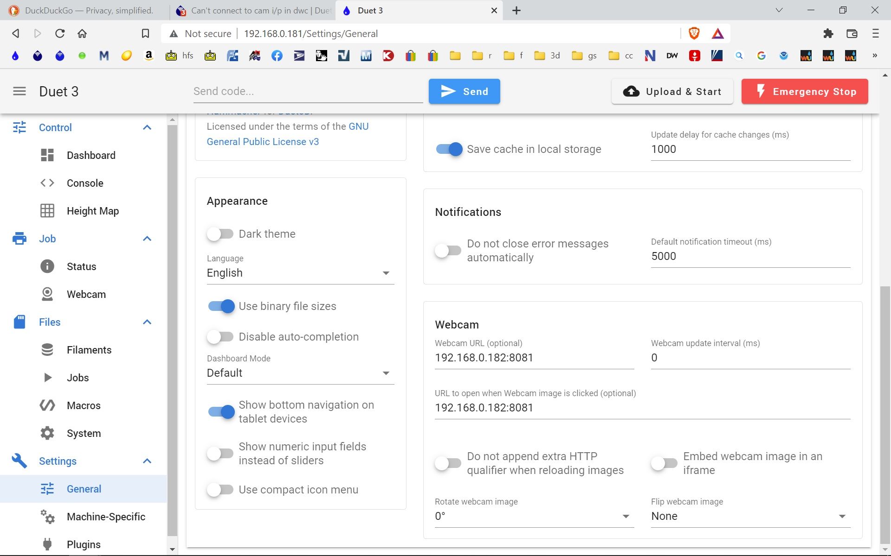This screenshot has width=891, height=556.
Task: Click the Webcam camera icon
Action: pyautogui.click(x=47, y=294)
